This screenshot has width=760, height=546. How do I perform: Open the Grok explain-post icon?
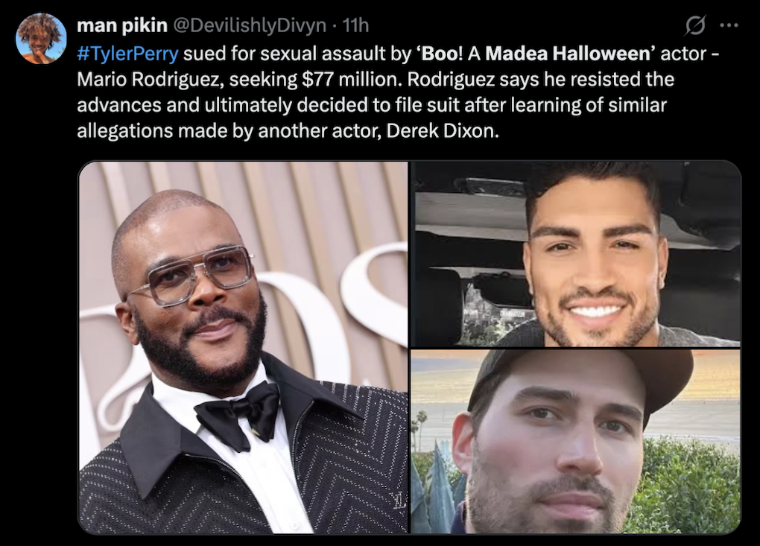(694, 25)
